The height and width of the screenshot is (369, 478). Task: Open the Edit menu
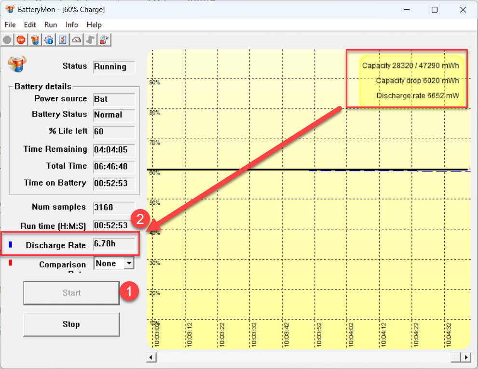(x=30, y=25)
